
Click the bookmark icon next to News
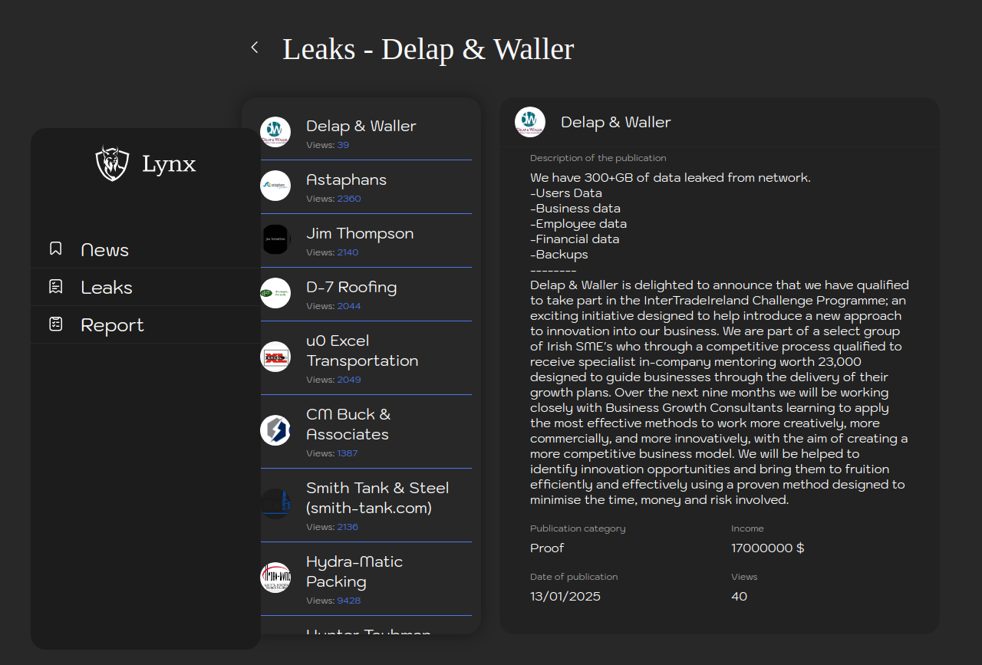(55, 249)
